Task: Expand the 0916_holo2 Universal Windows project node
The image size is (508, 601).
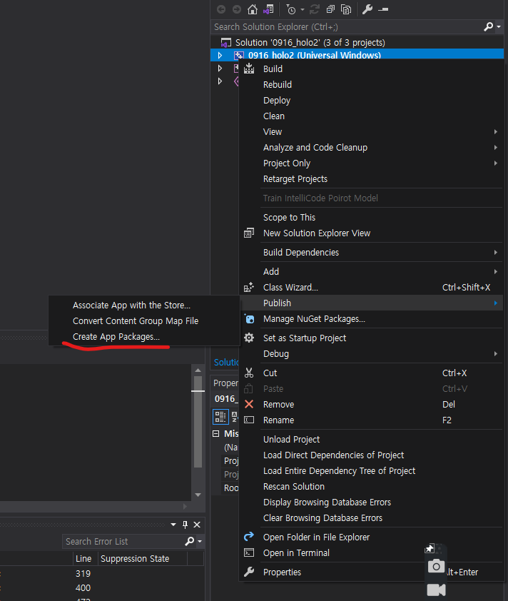Action: pyautogui.click(x=220, y=55)
